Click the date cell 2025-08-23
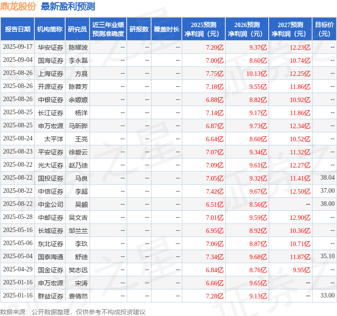Image resolution: width=337 pixels, height=316 pixels. 18,152
